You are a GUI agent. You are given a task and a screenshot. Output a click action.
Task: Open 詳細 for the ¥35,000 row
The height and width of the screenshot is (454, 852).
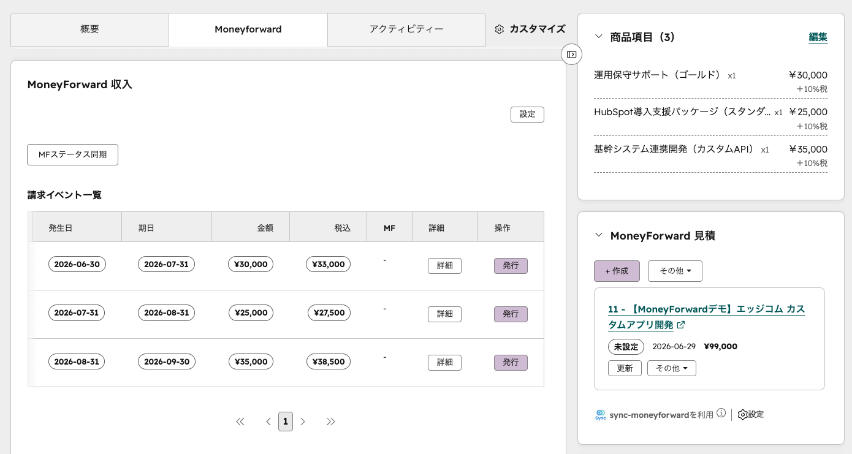click(x=444, y=363)
